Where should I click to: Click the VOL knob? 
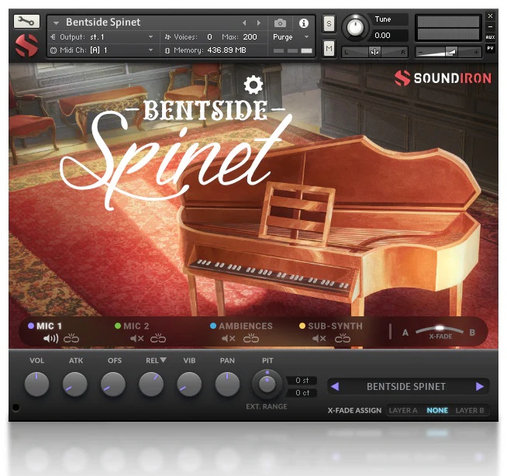pyautogui.click(x=36, y=385)
